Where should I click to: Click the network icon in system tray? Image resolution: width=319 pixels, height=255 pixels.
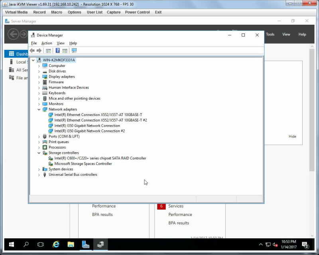click(268, 244)
